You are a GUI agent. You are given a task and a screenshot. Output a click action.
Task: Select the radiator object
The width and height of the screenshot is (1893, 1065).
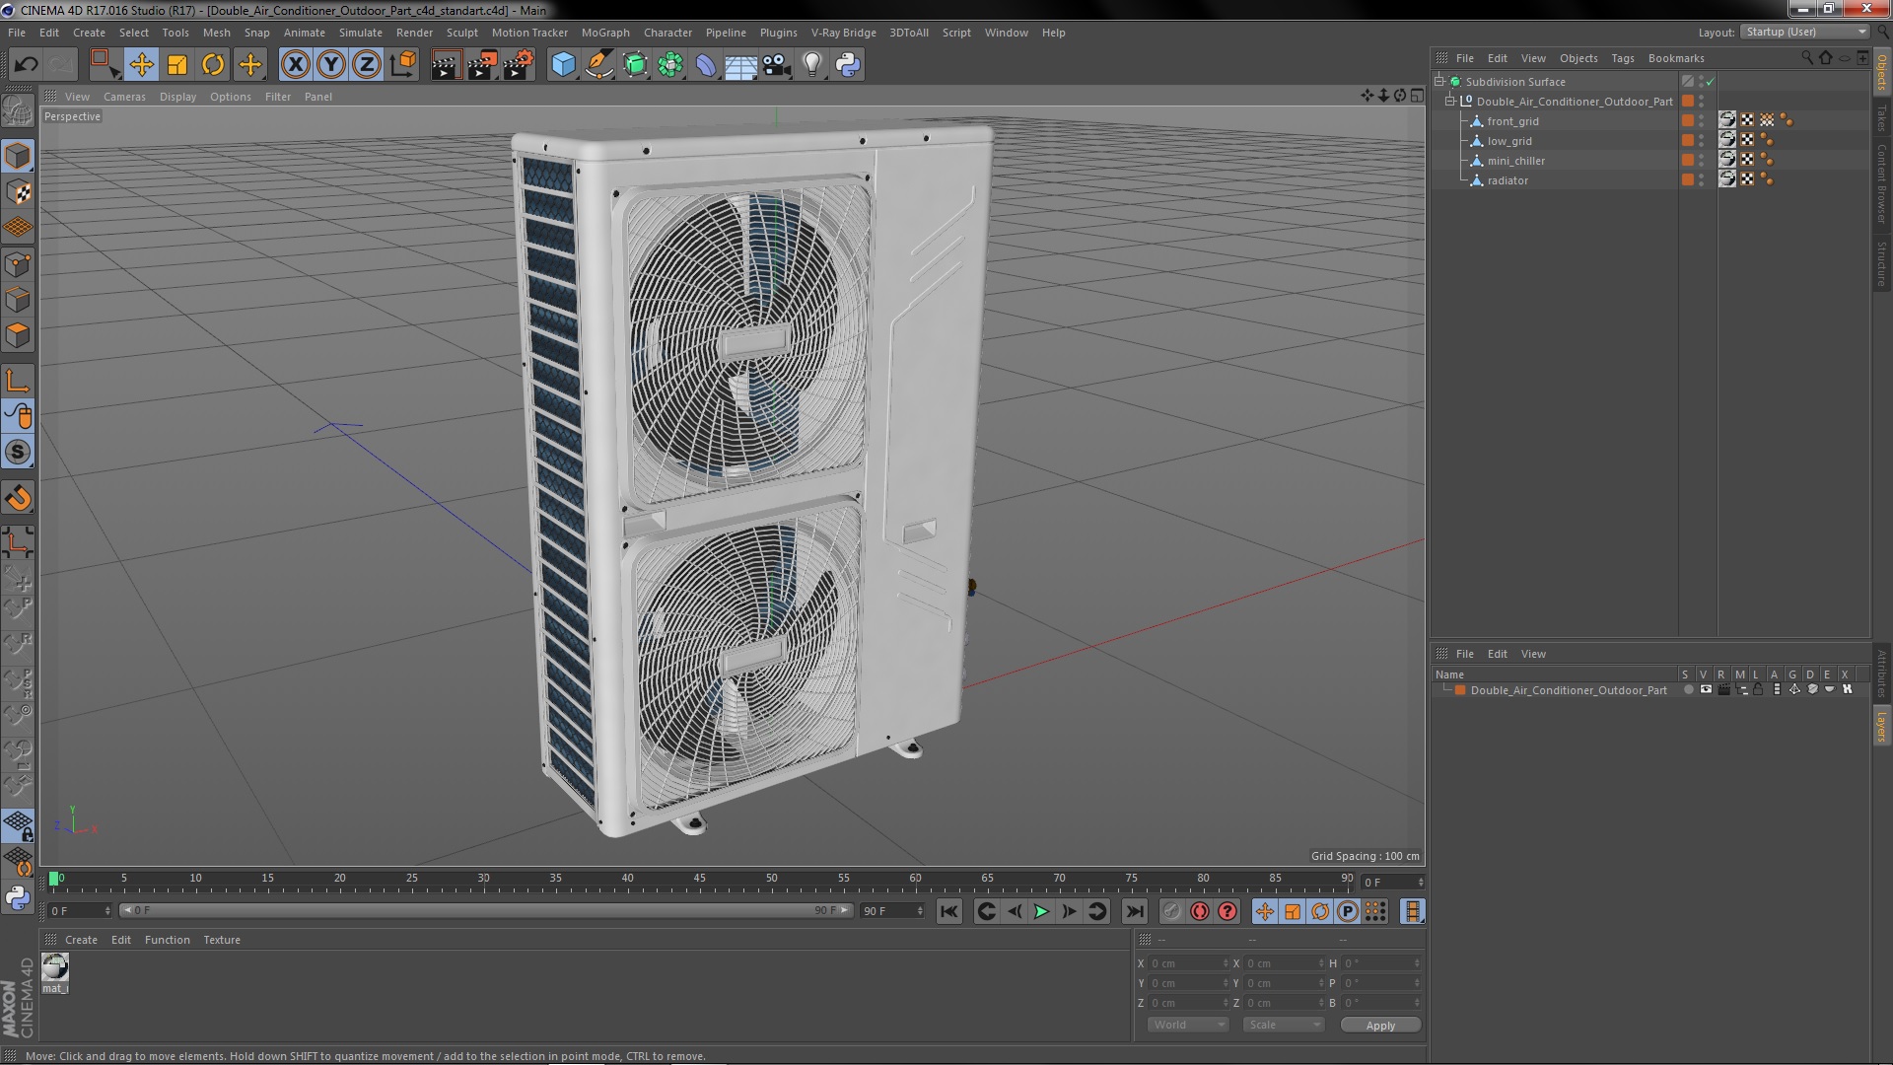(1507, 180)
